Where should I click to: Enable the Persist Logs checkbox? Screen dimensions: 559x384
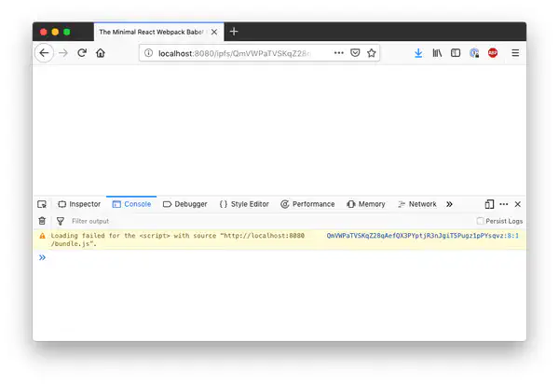click(481, 221)
